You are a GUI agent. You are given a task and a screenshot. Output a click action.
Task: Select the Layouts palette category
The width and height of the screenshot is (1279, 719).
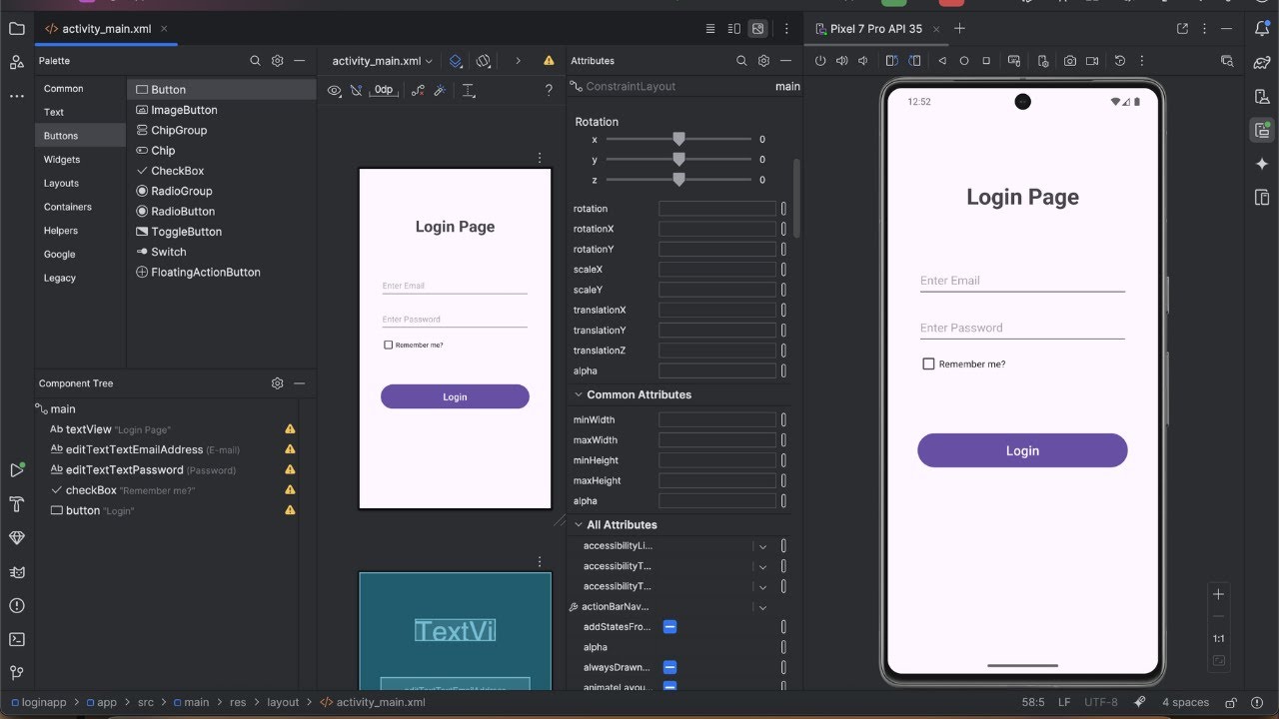point(61,183)
